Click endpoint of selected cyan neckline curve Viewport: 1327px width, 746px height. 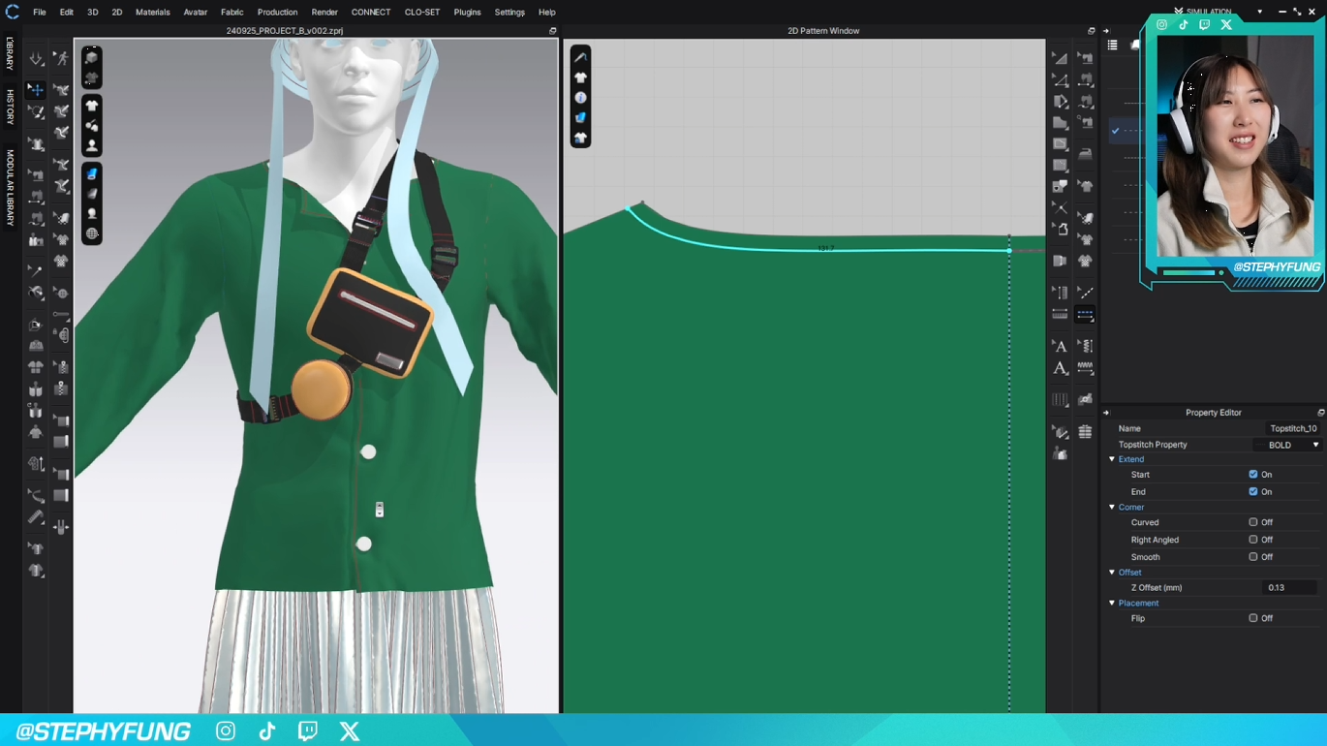coord(1009,251)
